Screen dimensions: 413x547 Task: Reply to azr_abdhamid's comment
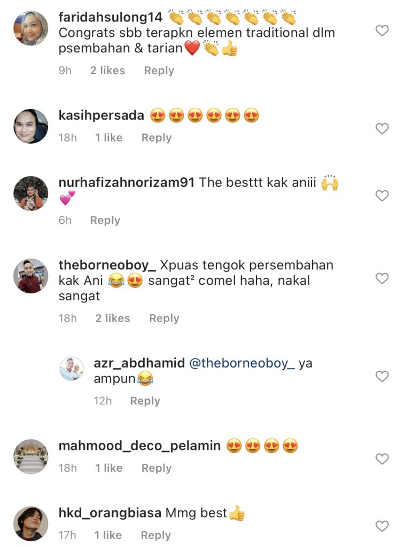[x=145, y=401]
